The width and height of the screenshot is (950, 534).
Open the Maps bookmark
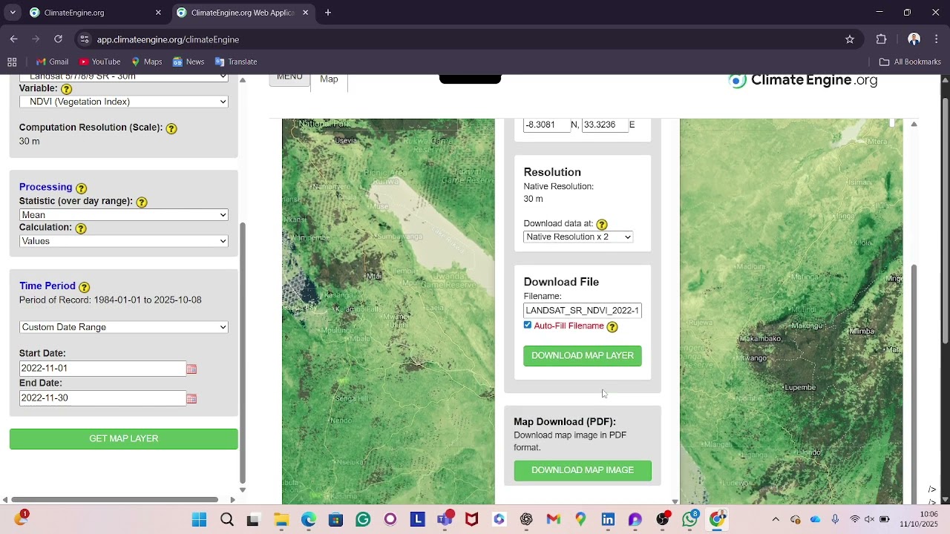point(146,62)
